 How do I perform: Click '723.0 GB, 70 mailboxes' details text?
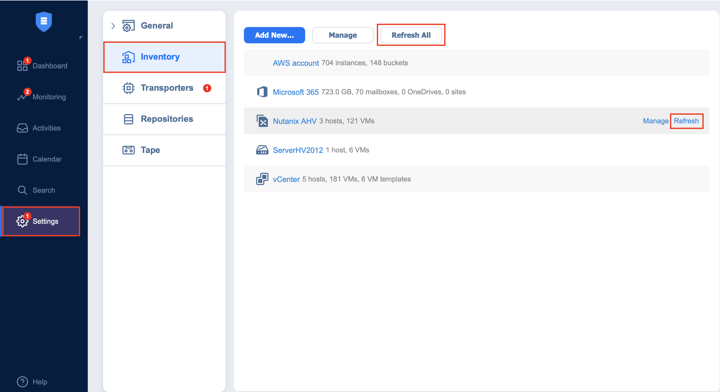pyautogui.click(x=393, y=92)
